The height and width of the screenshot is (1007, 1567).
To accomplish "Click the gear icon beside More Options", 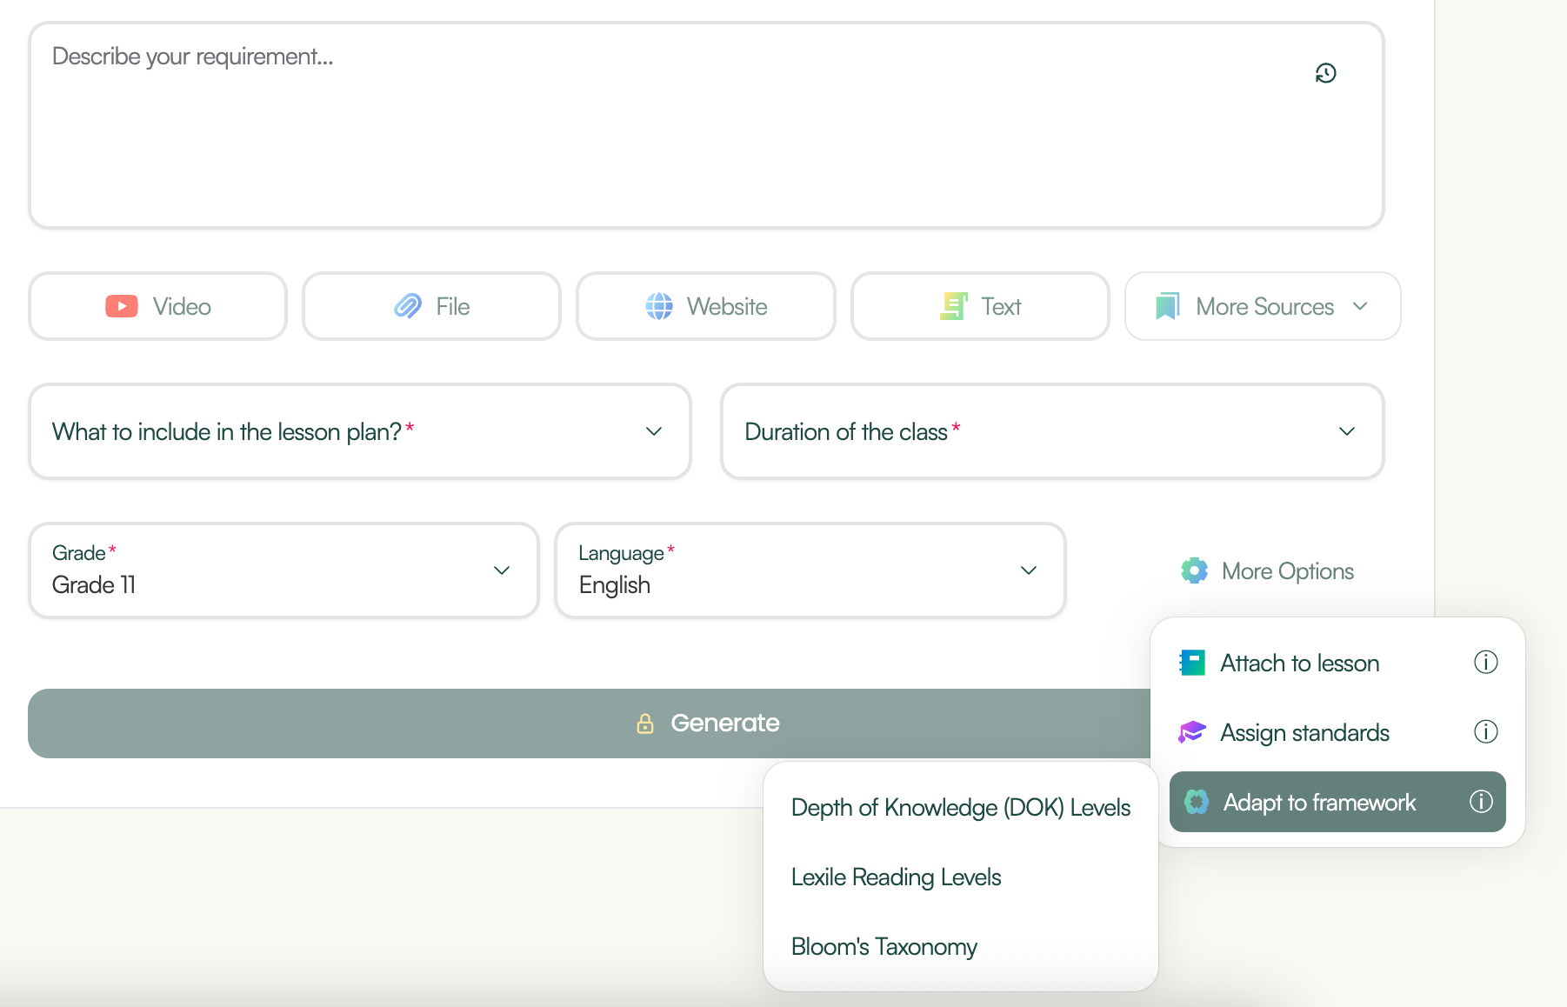I will click(1195, 570).
